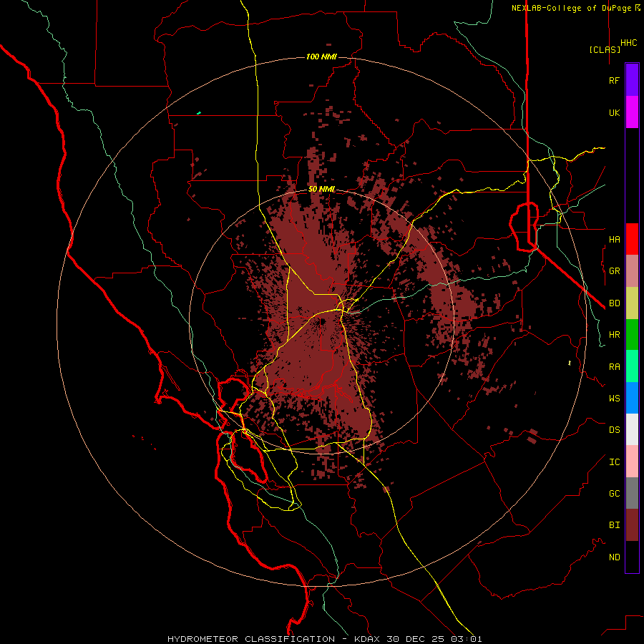Click the HA legend label

pos(614,239)
